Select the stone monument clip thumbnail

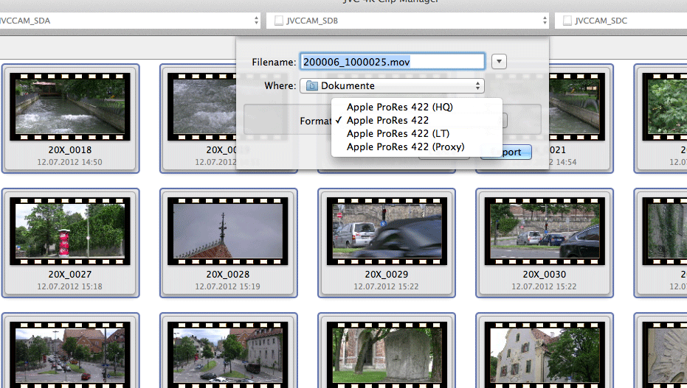386,354
